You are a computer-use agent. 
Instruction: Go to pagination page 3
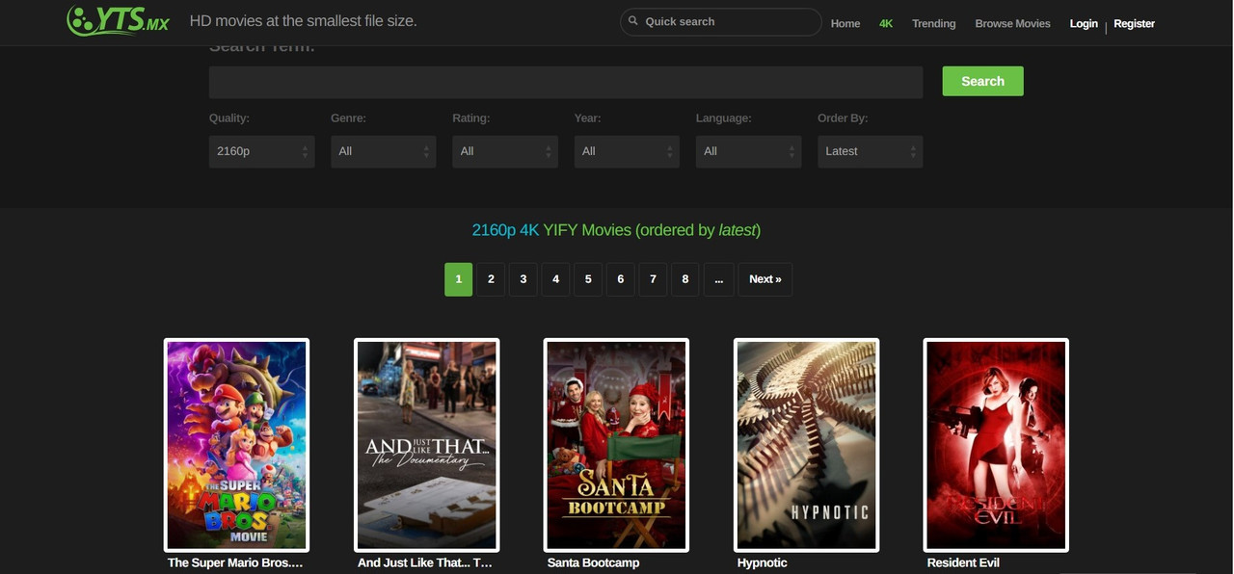click(523, 279)
